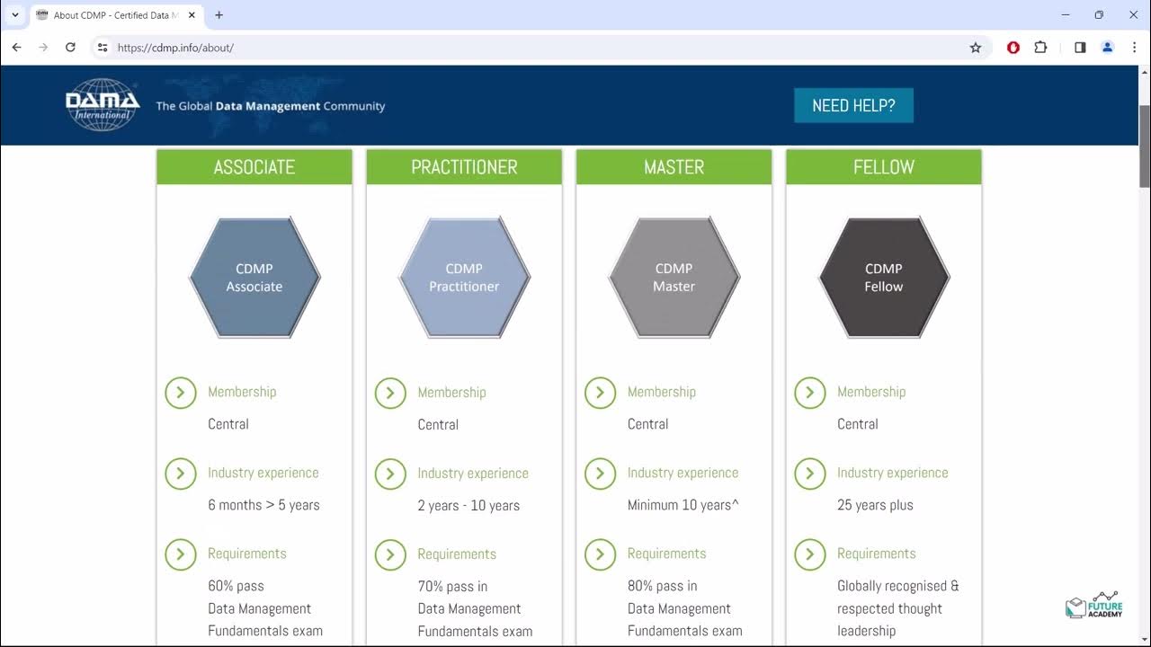Image resolution: width=1151 pixels, height=647 pixels.
Task: Select the ASSOCIATE column header
Action: pyautogui.click(x=254, y=167)
